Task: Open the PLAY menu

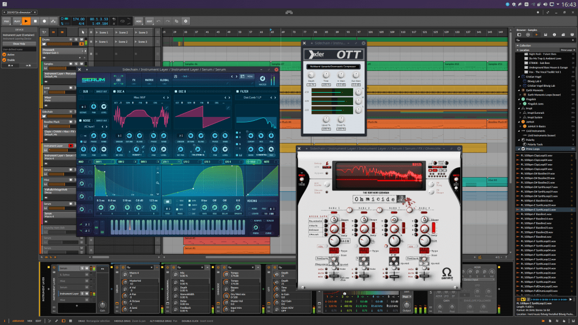Action: 17,21
